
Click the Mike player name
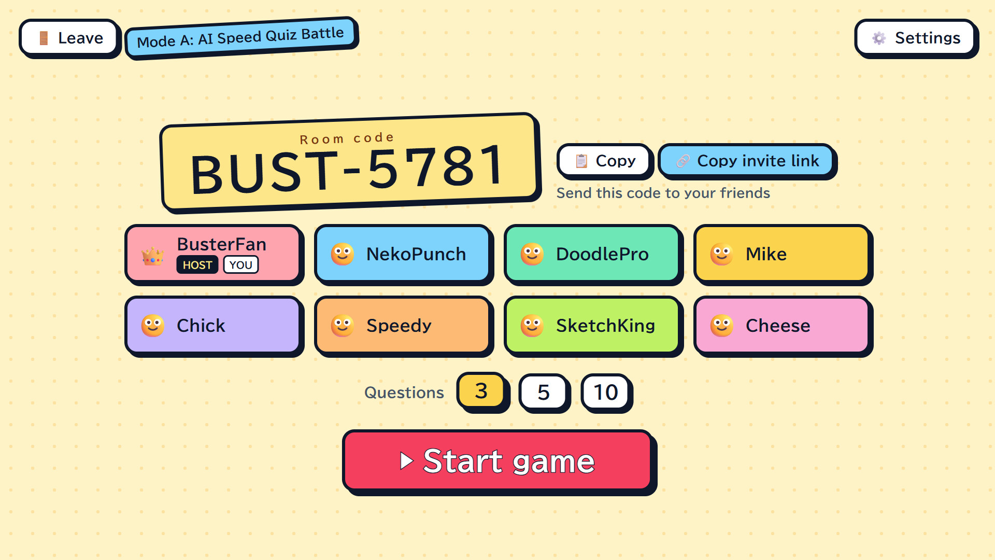(766, 254)
